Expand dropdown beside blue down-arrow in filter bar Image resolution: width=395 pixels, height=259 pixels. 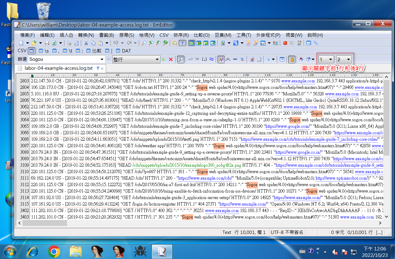point(273,59)
